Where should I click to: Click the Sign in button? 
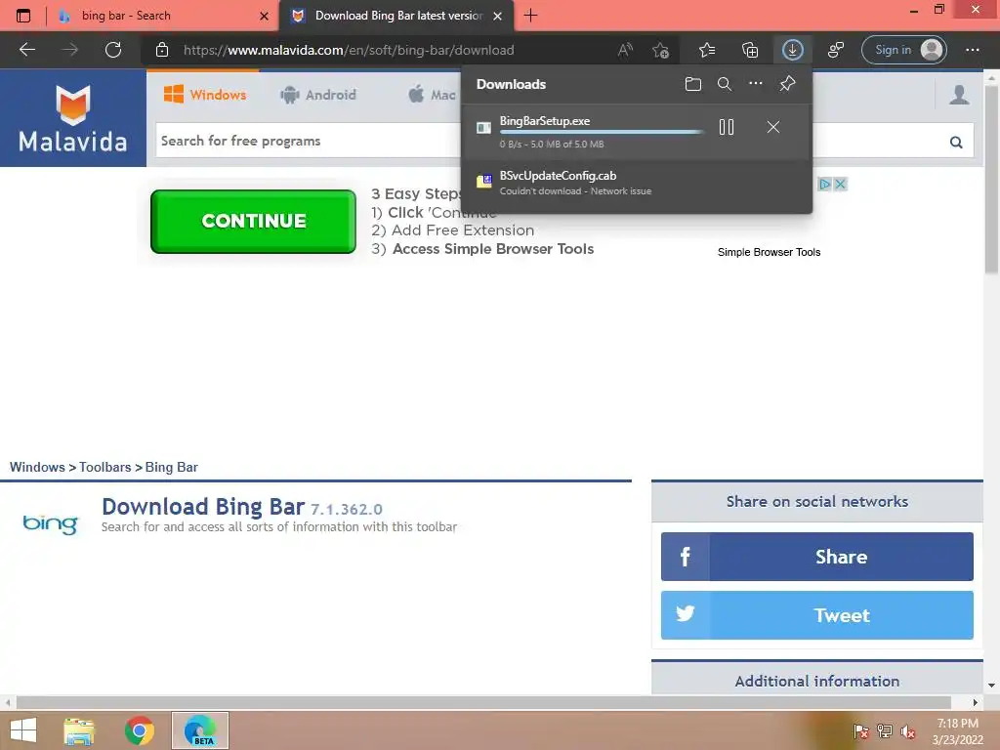pos(904,50)
